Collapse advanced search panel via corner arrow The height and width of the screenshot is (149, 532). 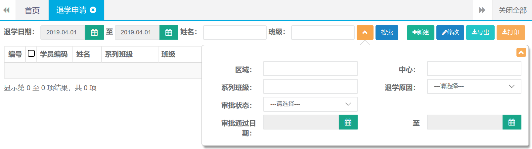tap(521, 53)
